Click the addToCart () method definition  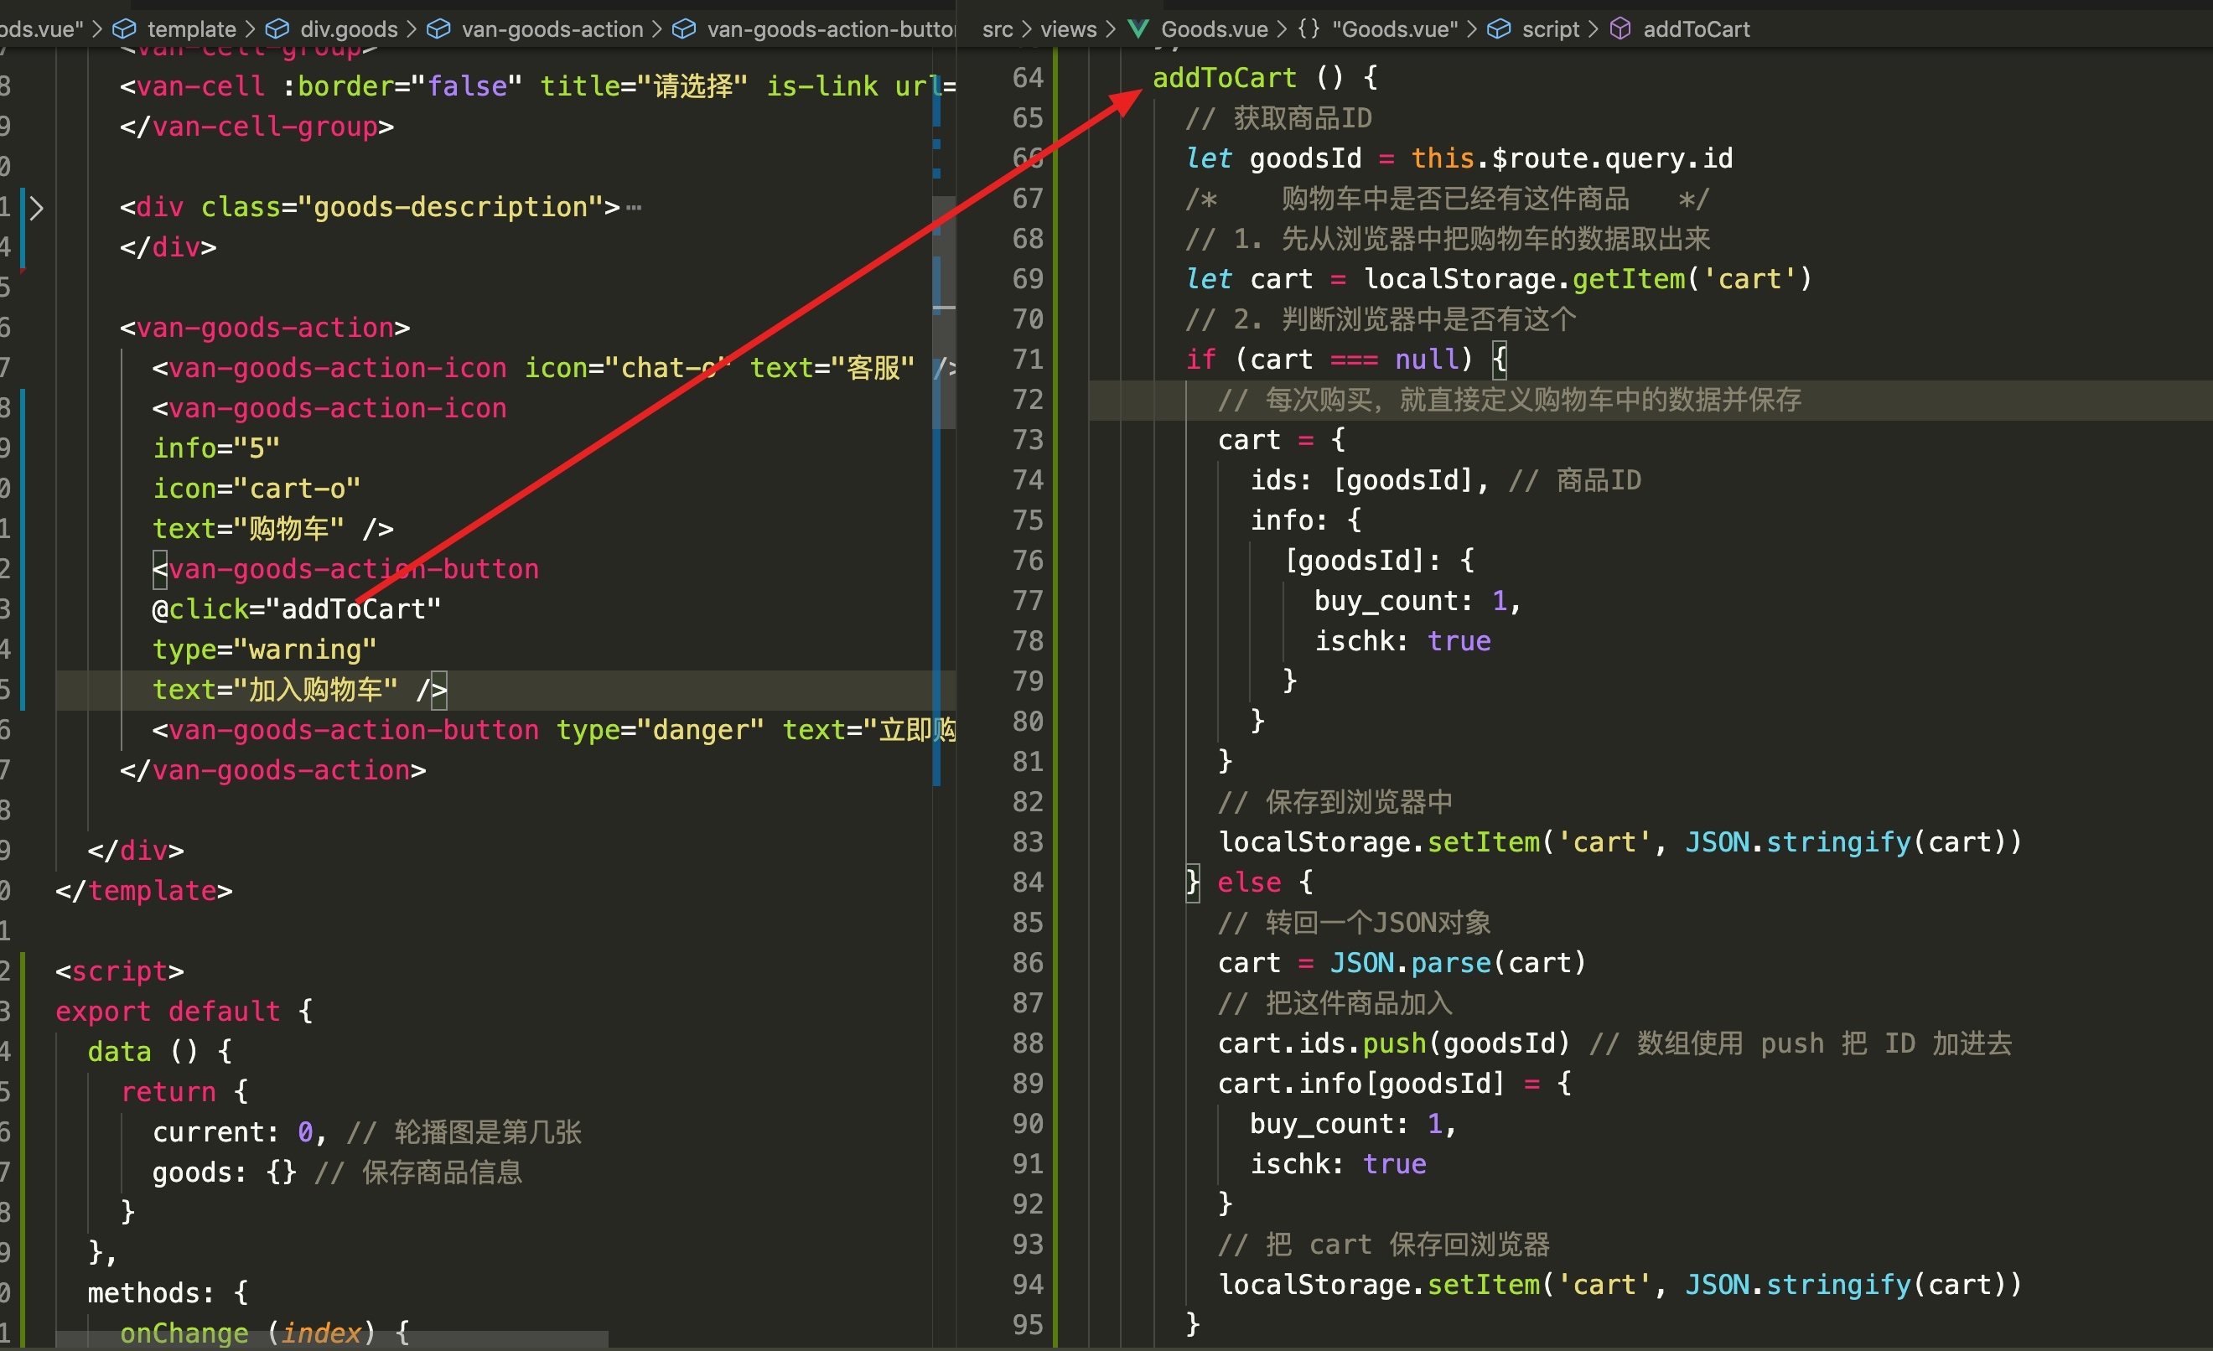(x=1265, y=78)
